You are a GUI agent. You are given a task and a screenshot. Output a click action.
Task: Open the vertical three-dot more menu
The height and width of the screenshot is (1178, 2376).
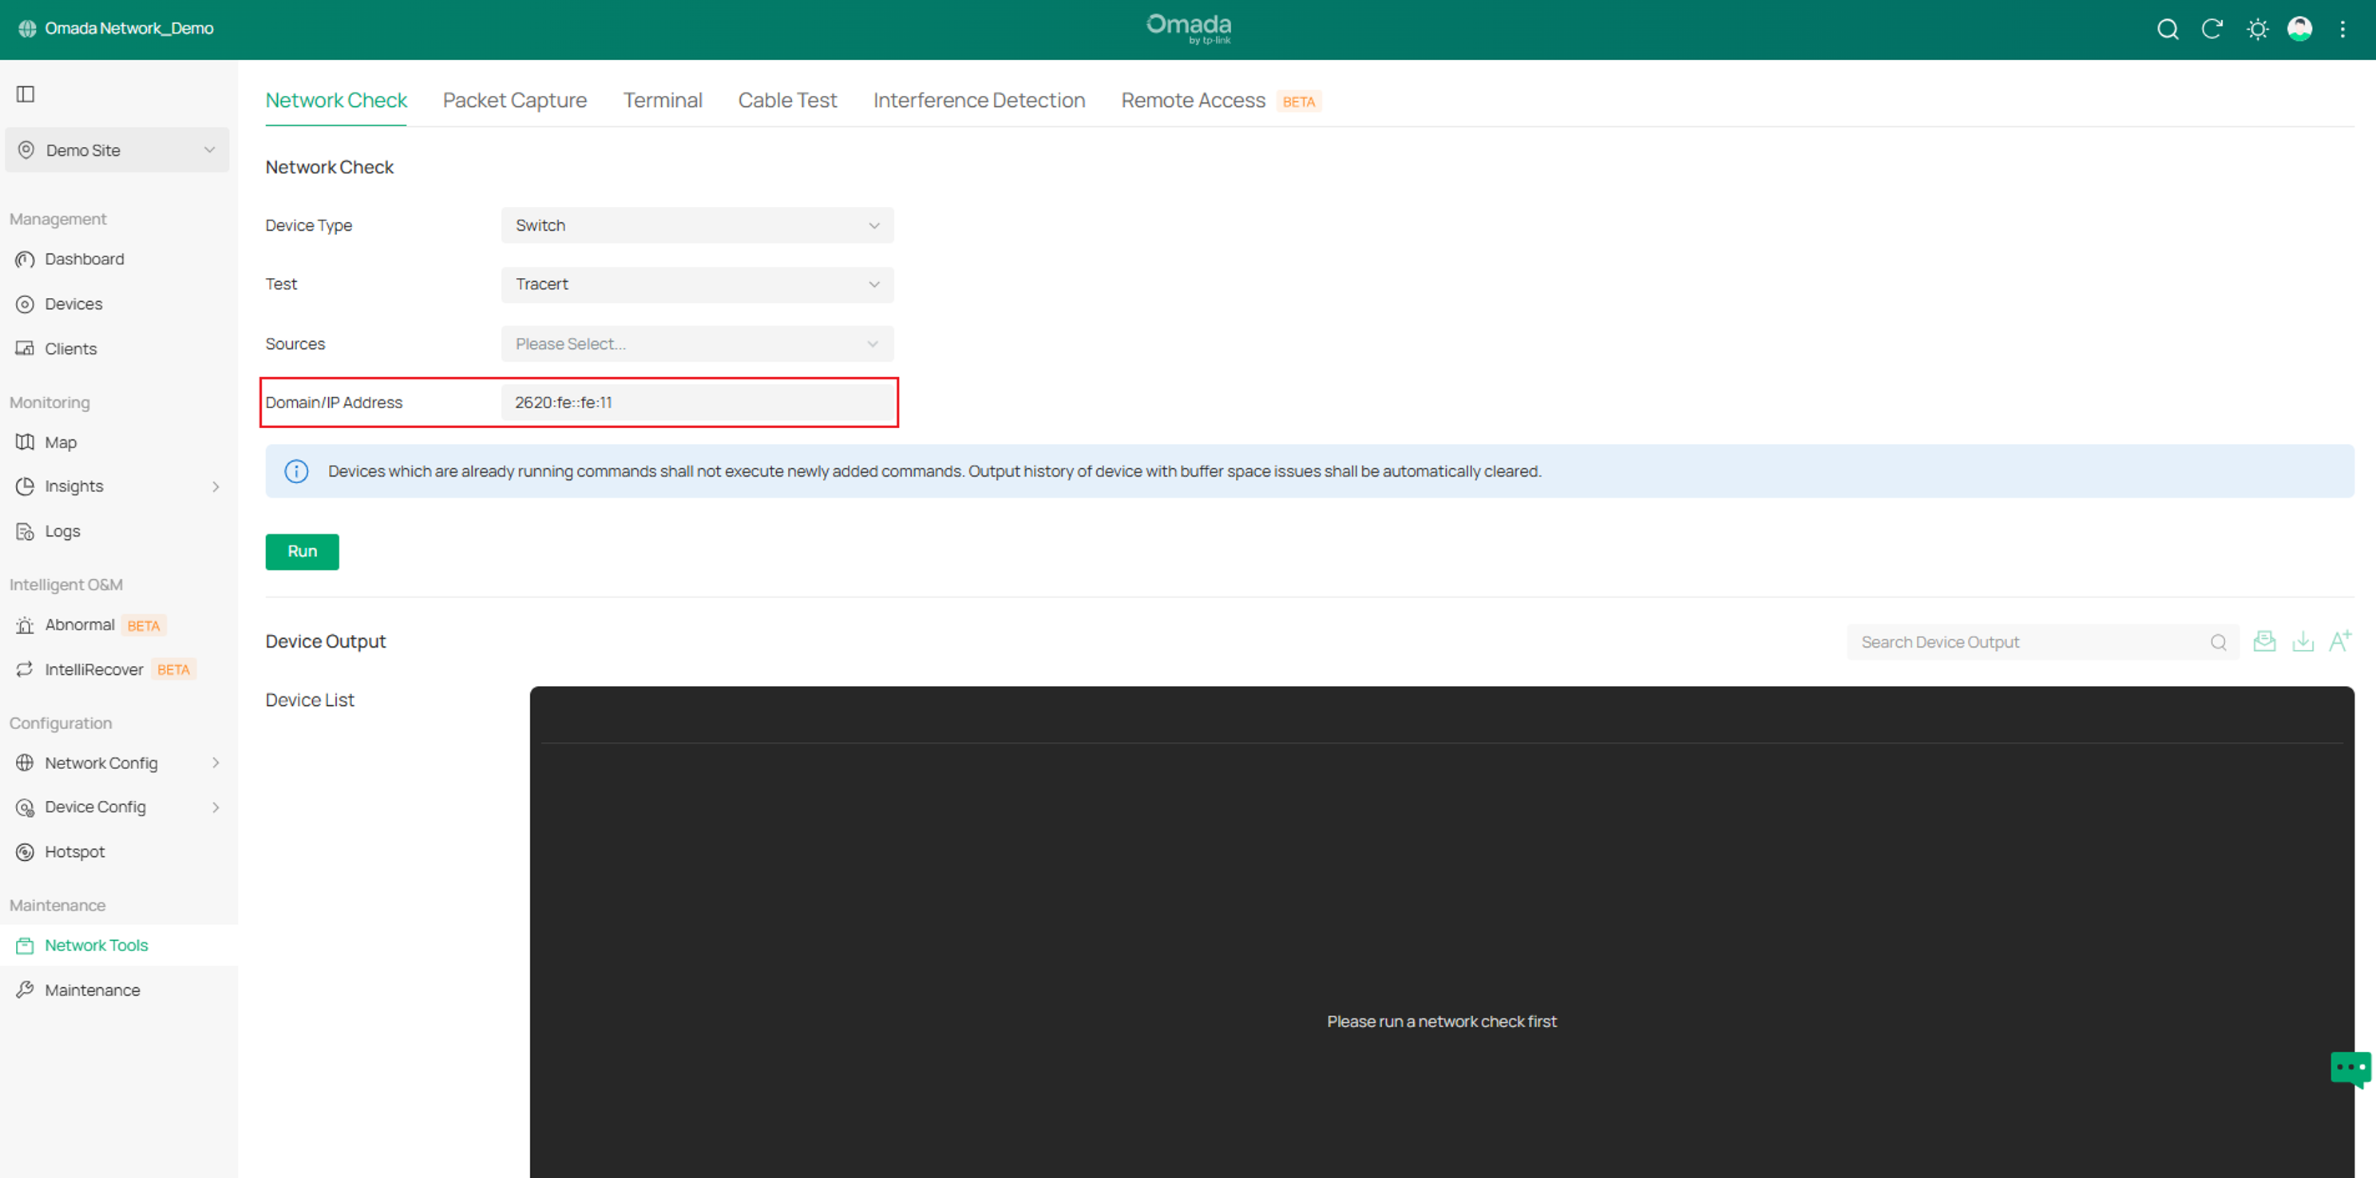coord(2342,30)
